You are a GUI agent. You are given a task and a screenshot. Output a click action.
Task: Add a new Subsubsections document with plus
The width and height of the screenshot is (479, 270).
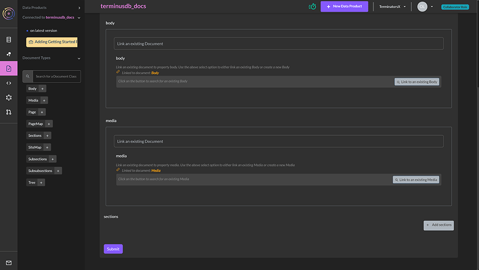point(58,171)
